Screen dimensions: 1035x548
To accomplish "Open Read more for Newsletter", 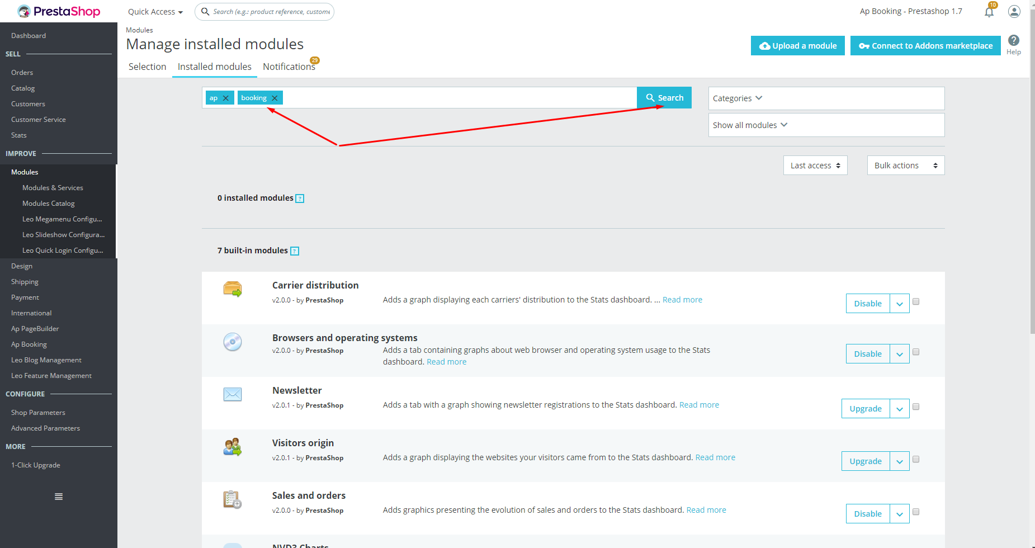I will tap(699, 405).
